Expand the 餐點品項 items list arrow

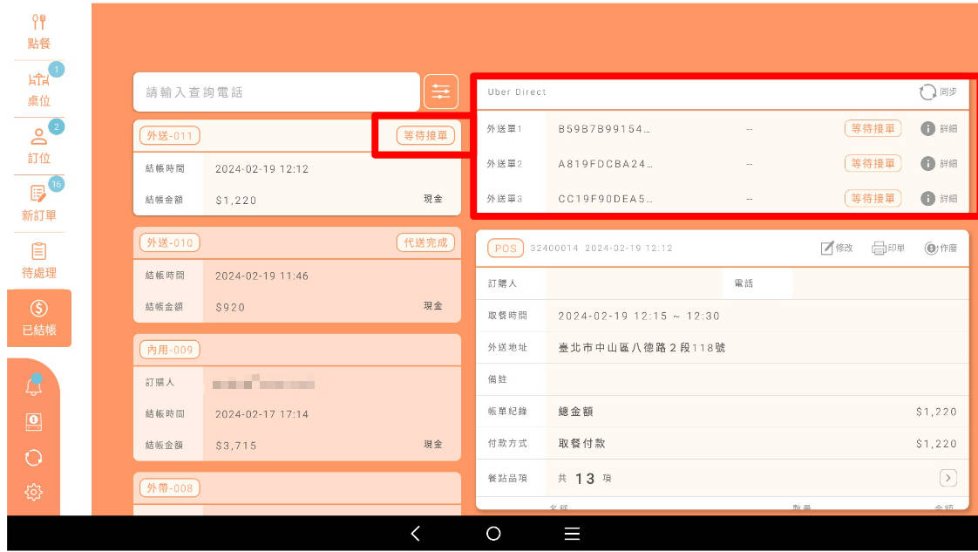947,478
